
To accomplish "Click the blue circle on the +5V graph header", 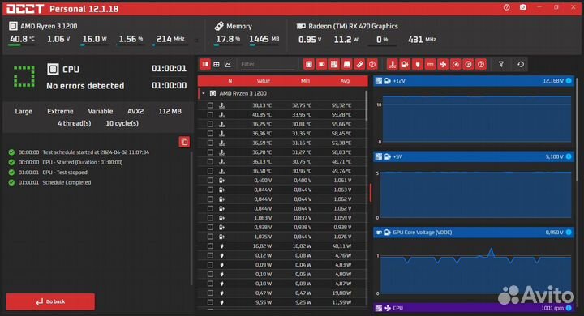I will coord(569,156).
